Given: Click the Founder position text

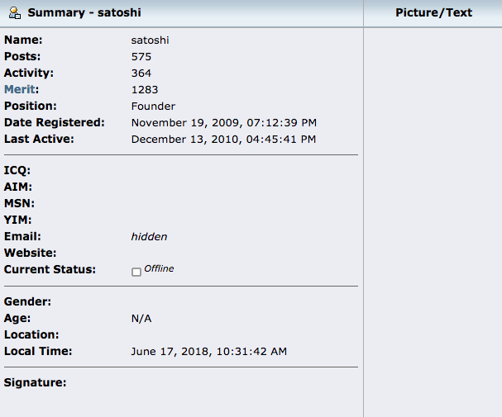Looking at the screenshot, I should pos(153,107).
